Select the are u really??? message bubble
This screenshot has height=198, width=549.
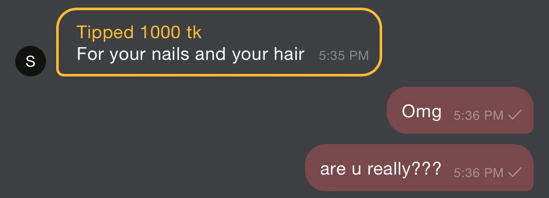point(420,167)
